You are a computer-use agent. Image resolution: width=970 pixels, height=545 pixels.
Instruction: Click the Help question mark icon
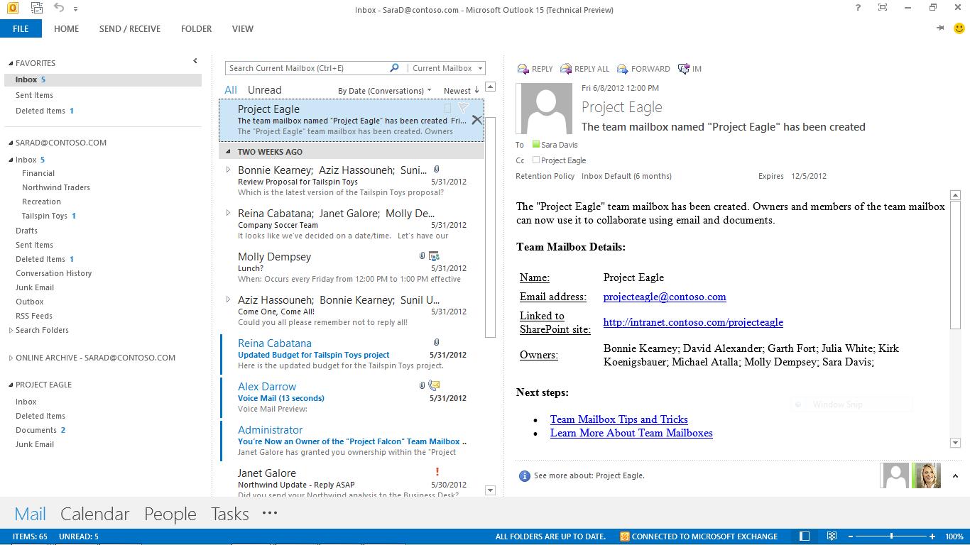coord(858,8)
